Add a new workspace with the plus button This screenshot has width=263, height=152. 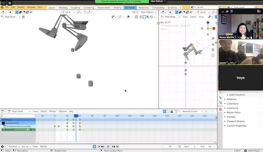tap(180, 8)
